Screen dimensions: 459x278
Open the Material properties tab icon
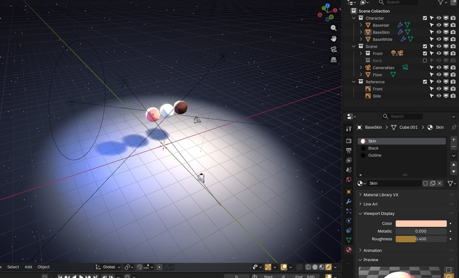coord(348,250)
